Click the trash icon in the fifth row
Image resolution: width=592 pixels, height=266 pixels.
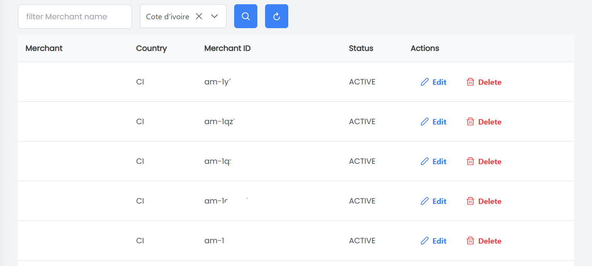coord(470,241)
